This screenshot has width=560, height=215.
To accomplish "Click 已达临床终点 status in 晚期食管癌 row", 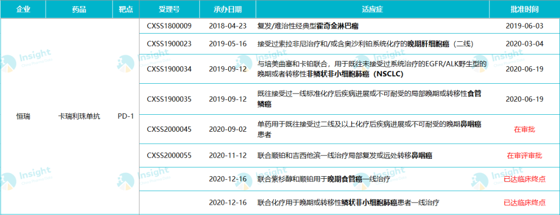I will point(525,179).
